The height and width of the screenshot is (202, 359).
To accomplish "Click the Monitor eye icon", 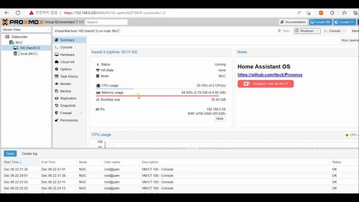I will (57, 84).
